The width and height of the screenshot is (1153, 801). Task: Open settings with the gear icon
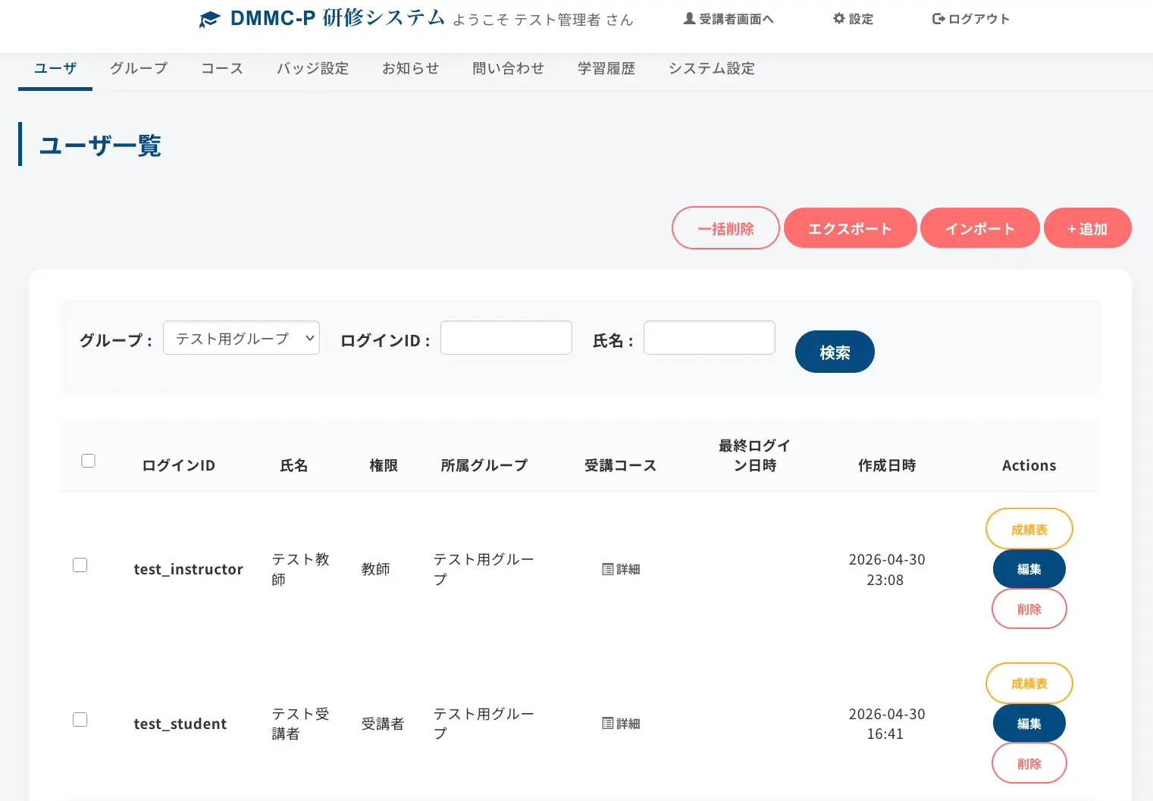838,19
